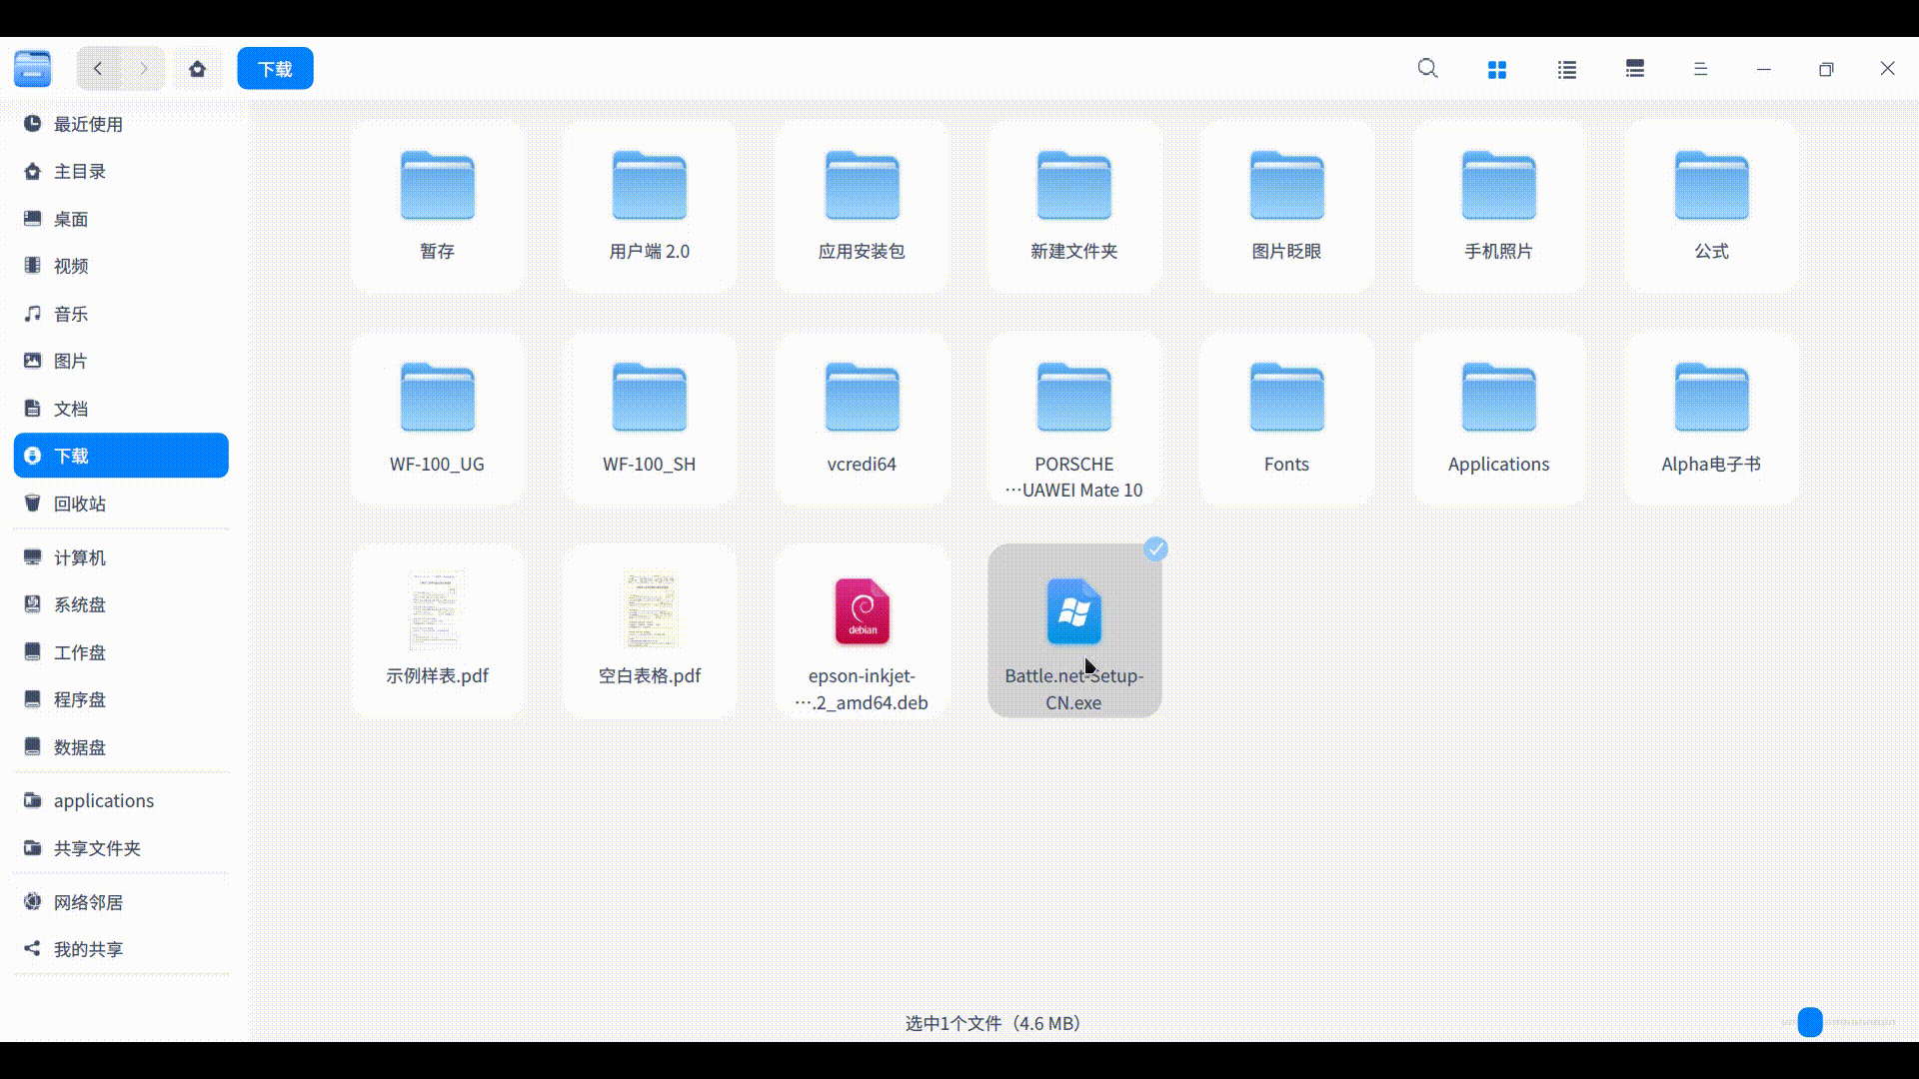Open 我的共享 in the sidebar
Screen dimensions: 1919x1079
pyautogui.click(x=88, y=949)
